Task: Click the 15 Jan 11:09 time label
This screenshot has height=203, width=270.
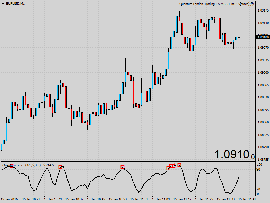Action: (x=161, y=199)
